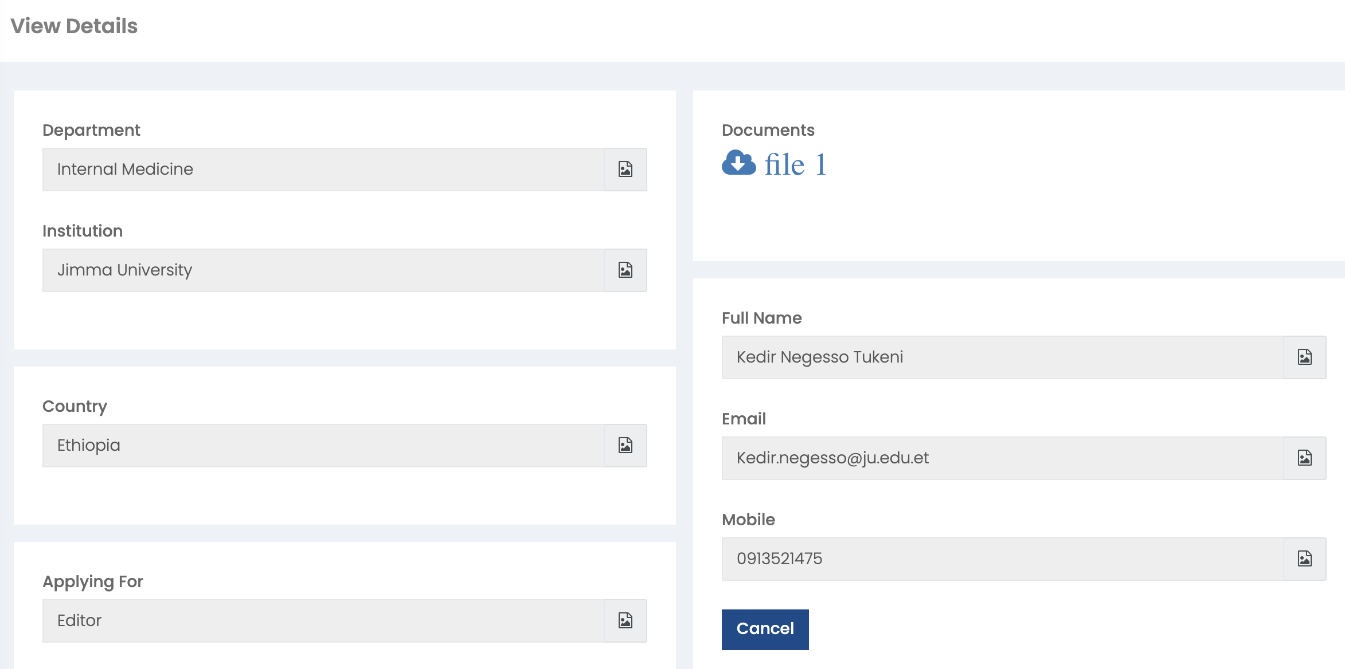
Task: Click the Jimma University institution field
Action: 323,270
